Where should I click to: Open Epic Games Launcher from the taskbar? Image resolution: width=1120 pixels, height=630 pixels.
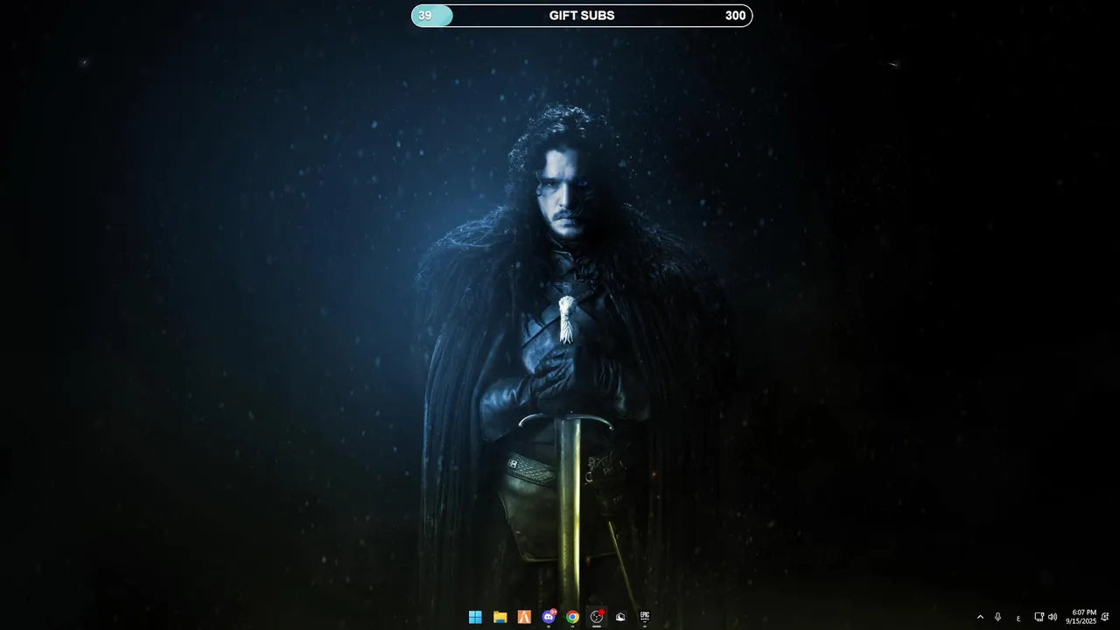tap(645, 617)
